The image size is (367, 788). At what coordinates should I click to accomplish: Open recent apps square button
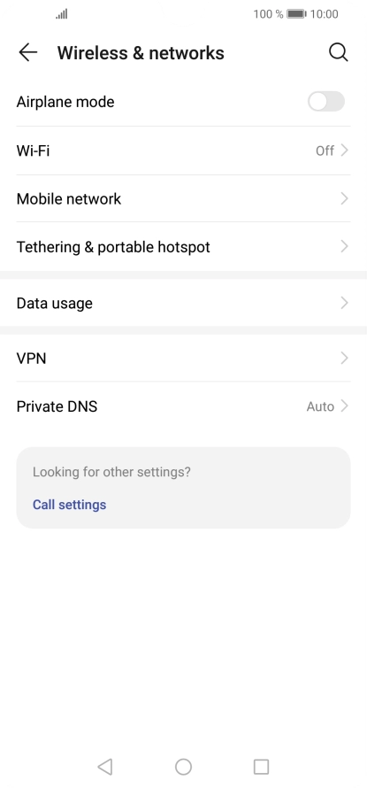tap(261, 767)
